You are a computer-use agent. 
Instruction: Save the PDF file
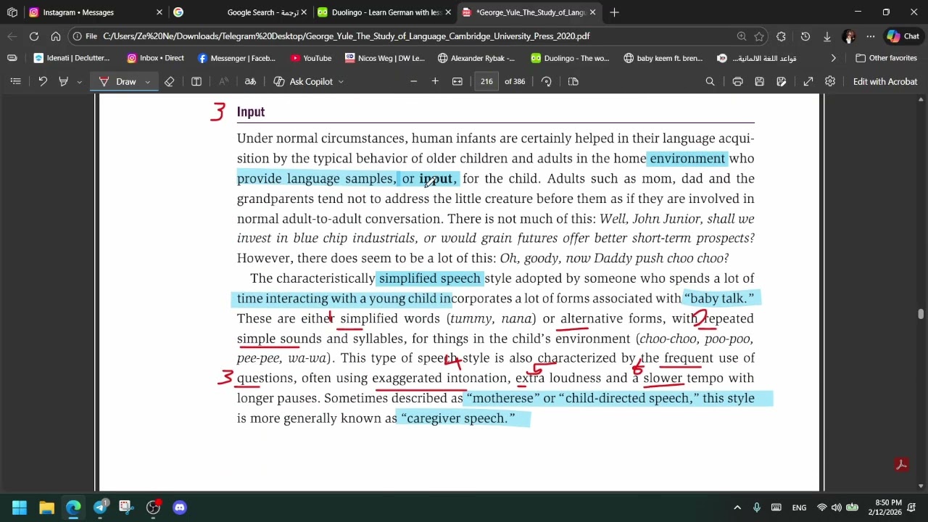tap(759, 81)
